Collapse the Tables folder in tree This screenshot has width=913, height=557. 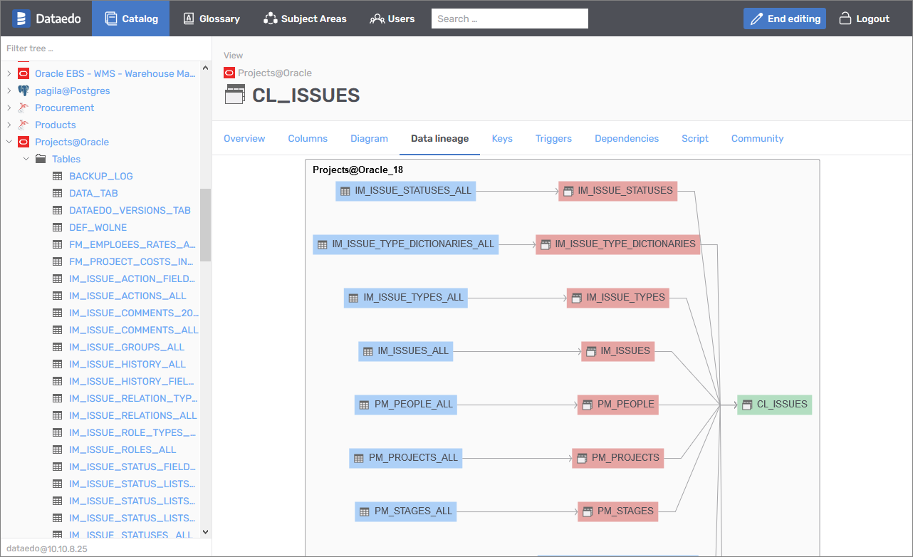(x=26, y=160)
